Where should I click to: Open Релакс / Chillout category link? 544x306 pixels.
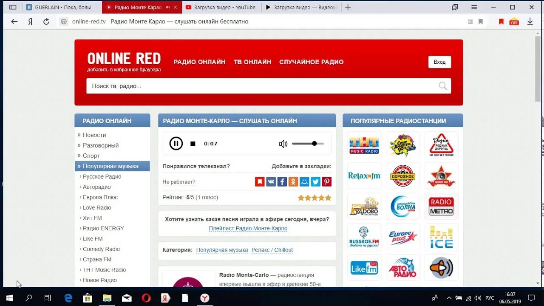pos(272,250)
